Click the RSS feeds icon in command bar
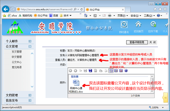 (x=95, y=16)
